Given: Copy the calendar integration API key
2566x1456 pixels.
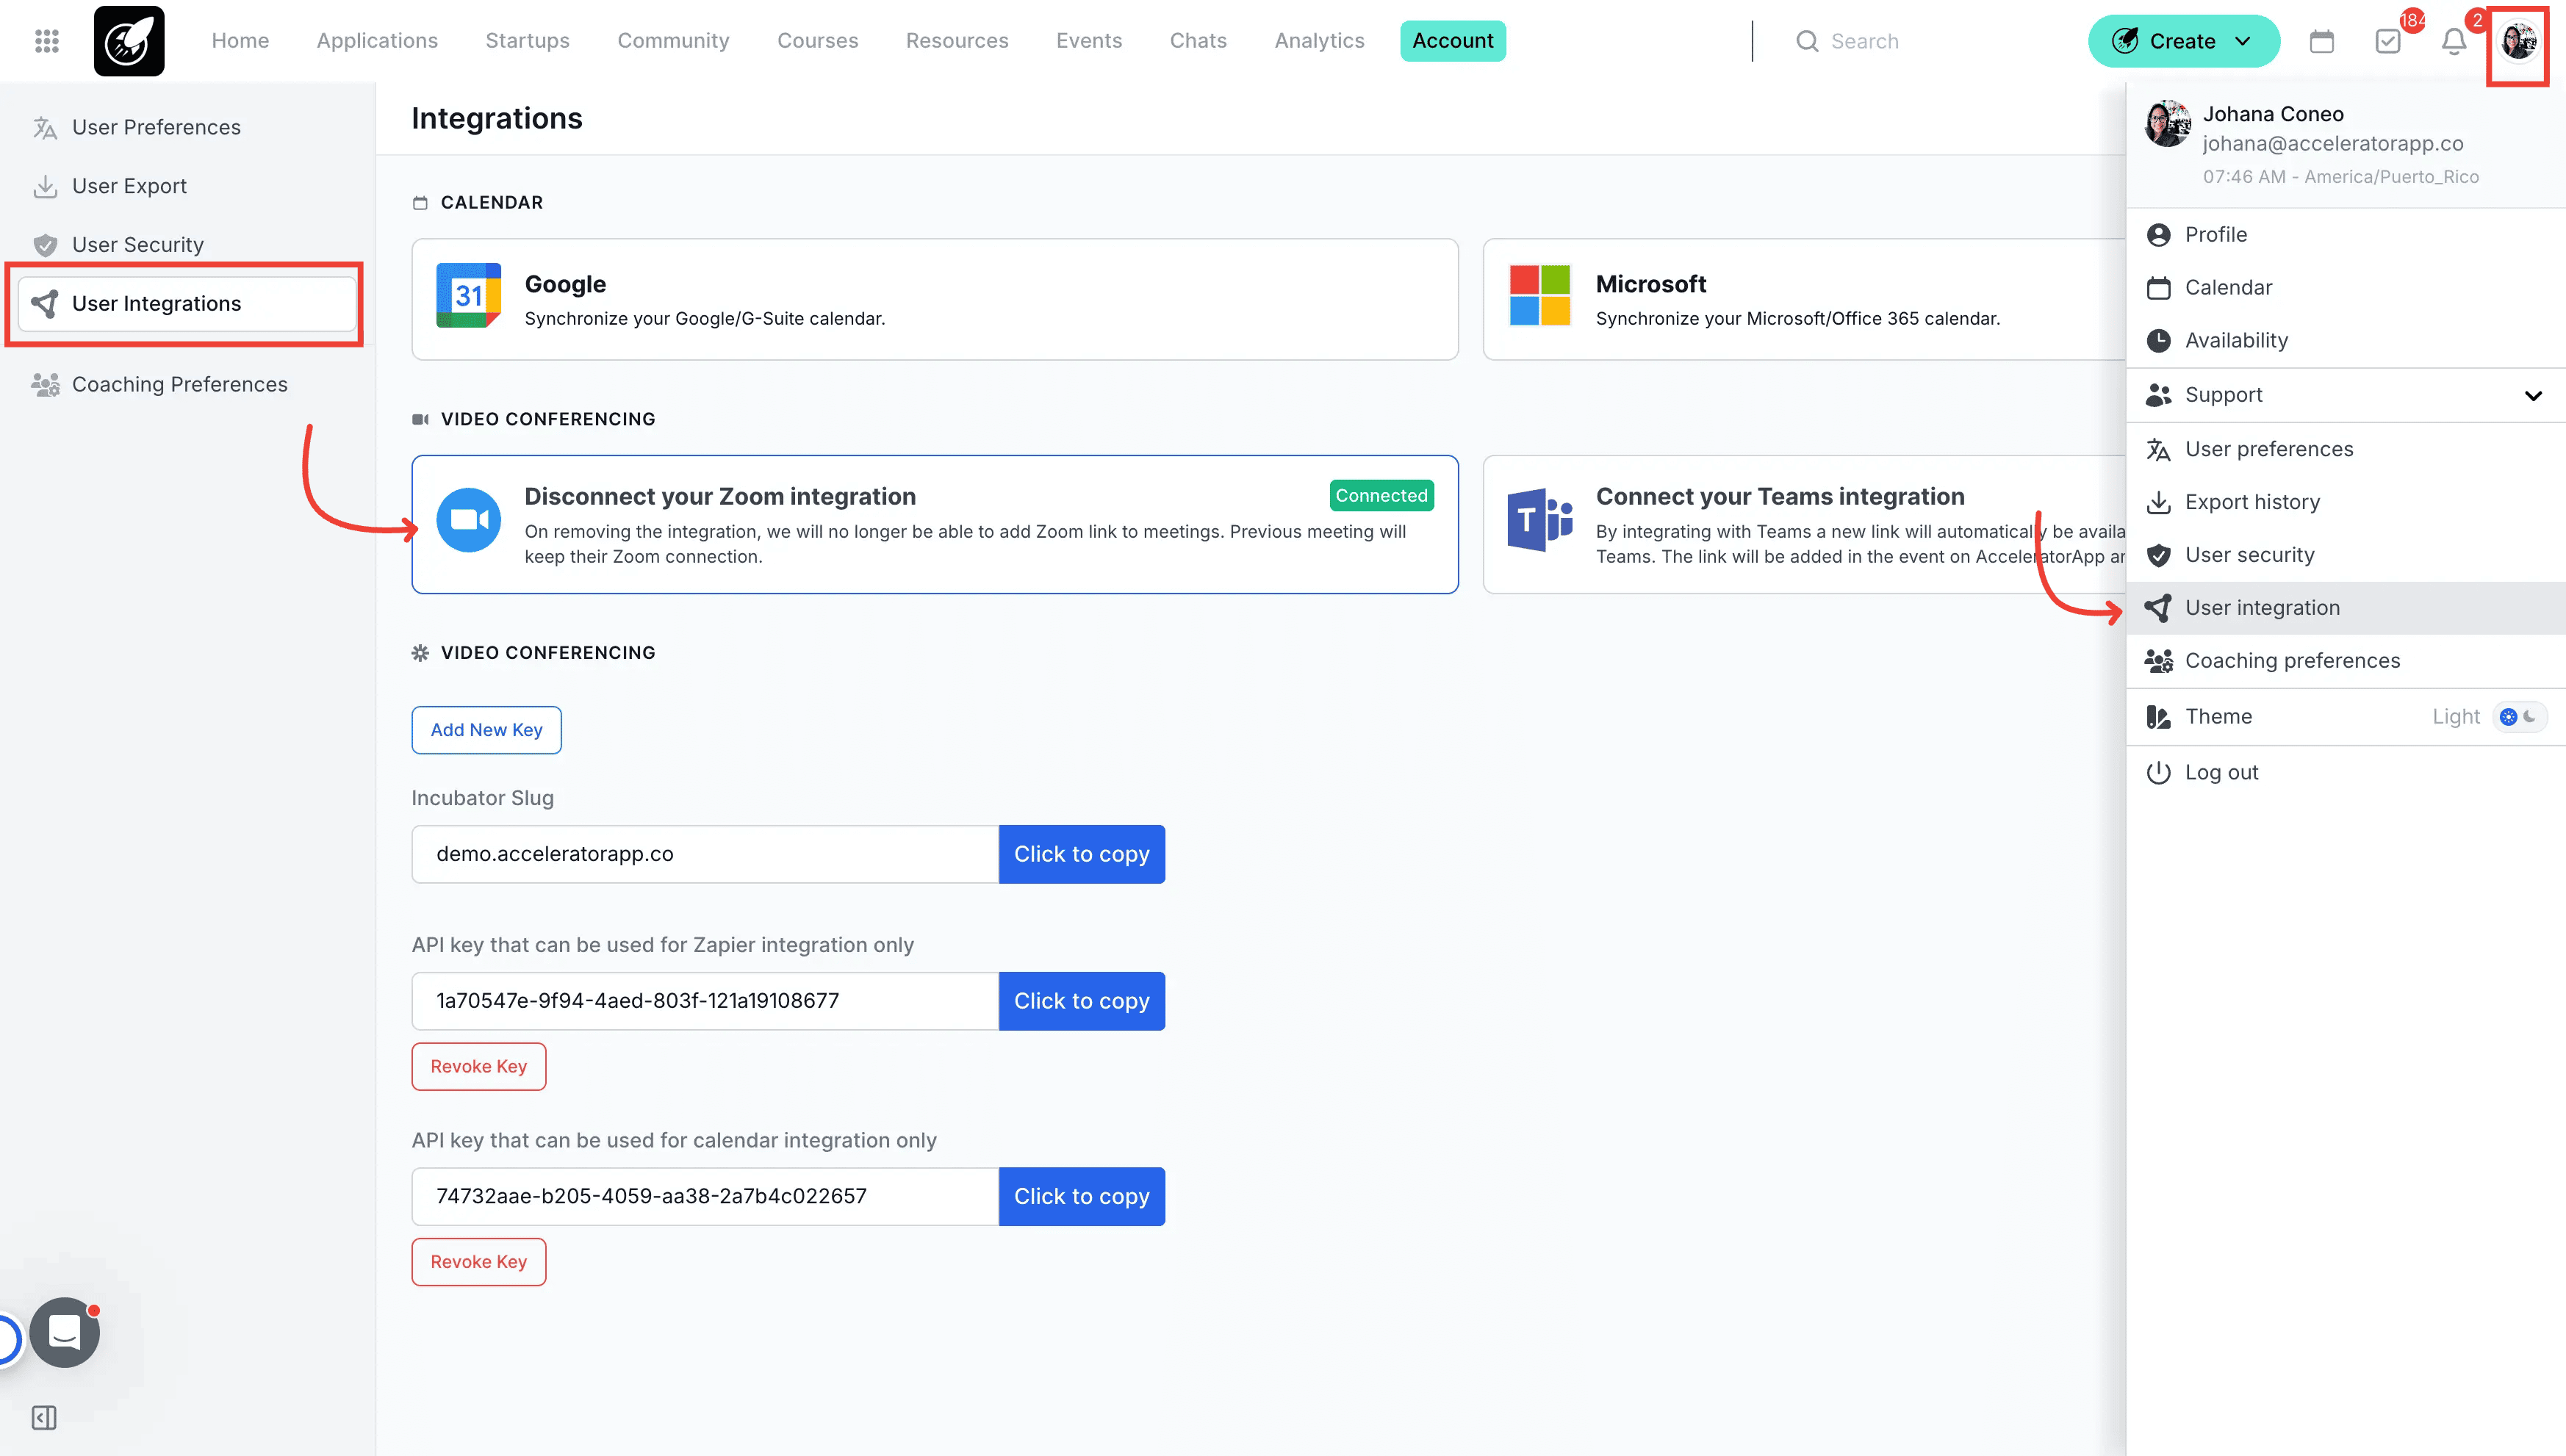Looking at the screenshot, I should 1081,1197.
